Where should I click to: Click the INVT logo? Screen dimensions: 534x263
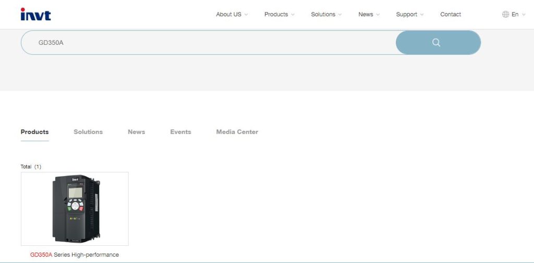pyautogui.click(x=35, y=14)
